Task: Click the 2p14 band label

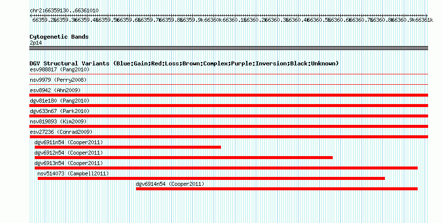Action: pos(36,43)
